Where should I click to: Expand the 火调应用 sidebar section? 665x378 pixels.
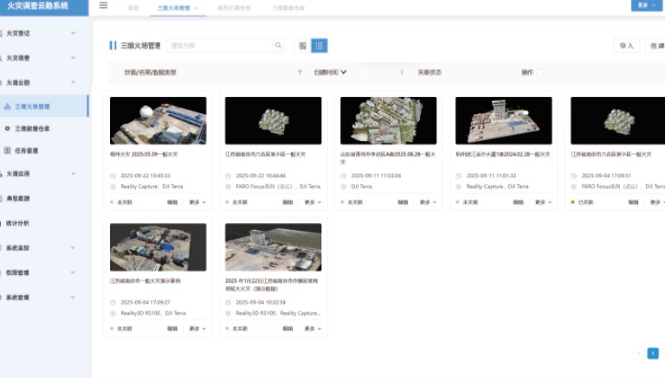73,174
